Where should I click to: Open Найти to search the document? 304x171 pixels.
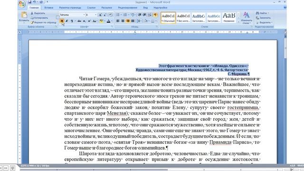point(263,13)
